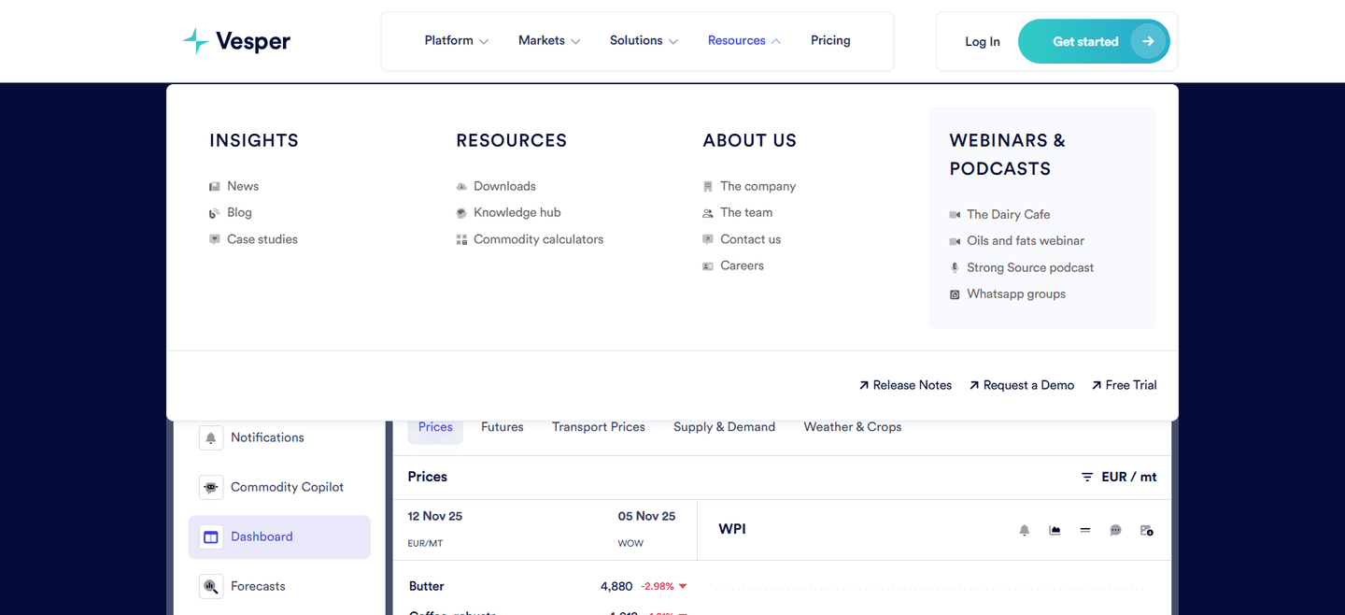Collapse the Resources menu
Viewport: 1345px width, 615px height.
(x=744, y=41)
